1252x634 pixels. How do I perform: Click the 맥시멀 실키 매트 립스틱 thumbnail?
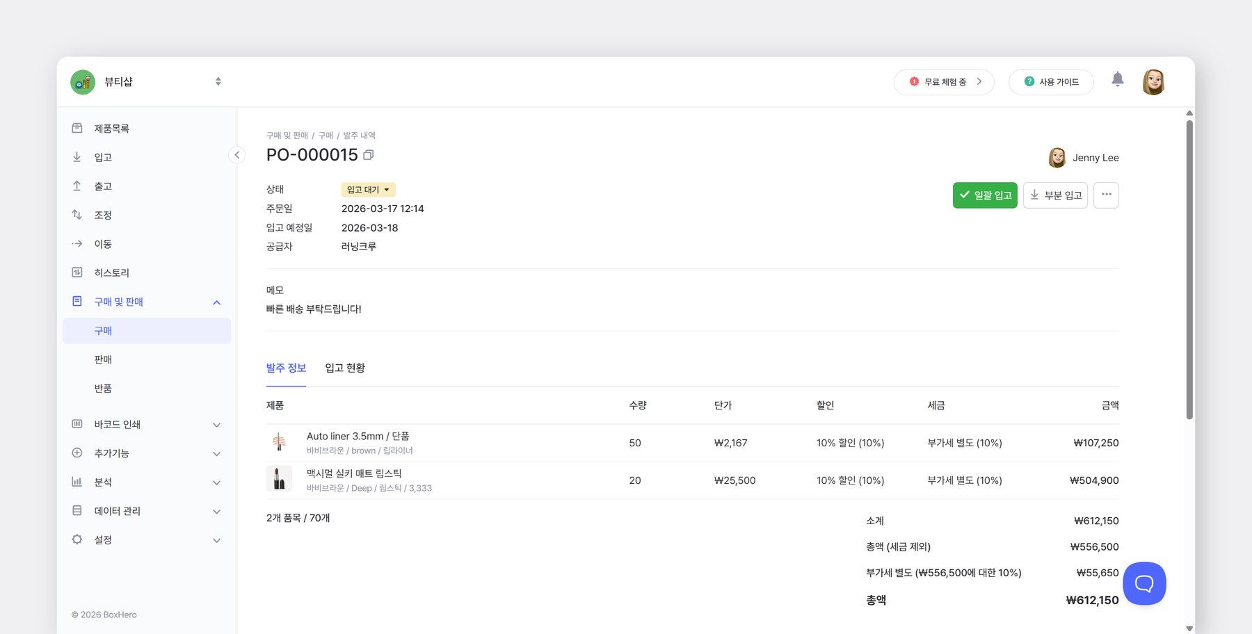(280, 480)
